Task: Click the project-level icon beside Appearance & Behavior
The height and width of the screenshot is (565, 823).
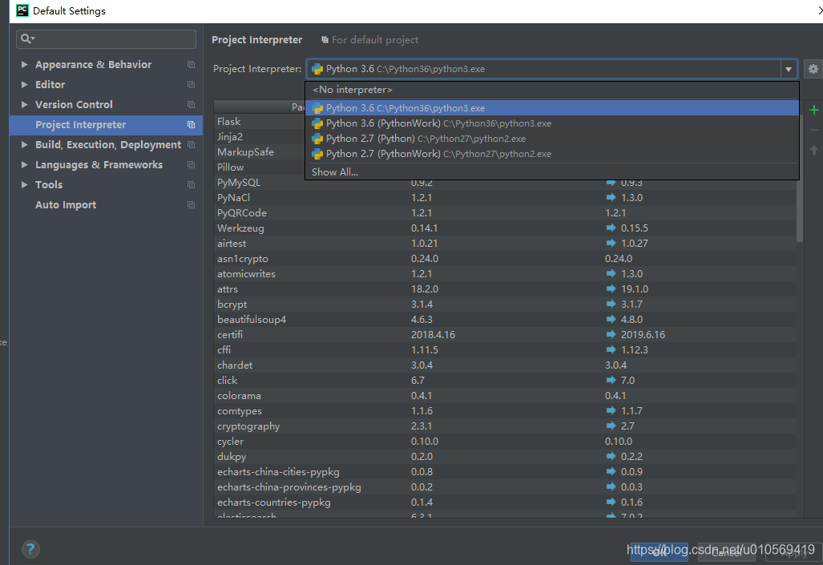Action: [191, 65]
